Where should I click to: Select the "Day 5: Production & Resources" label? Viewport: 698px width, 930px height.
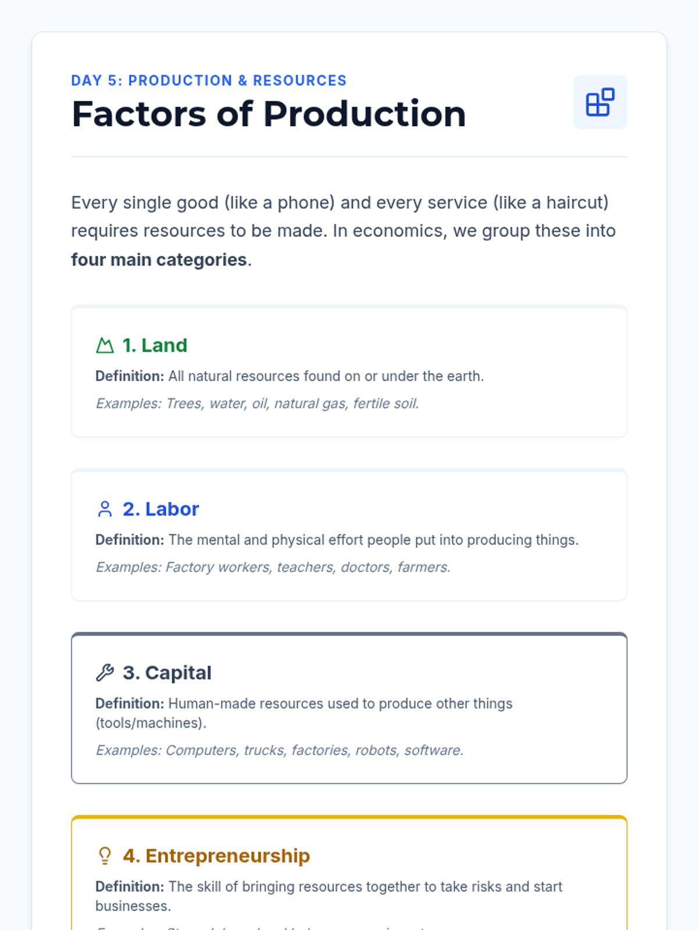(x=209, y=80)
